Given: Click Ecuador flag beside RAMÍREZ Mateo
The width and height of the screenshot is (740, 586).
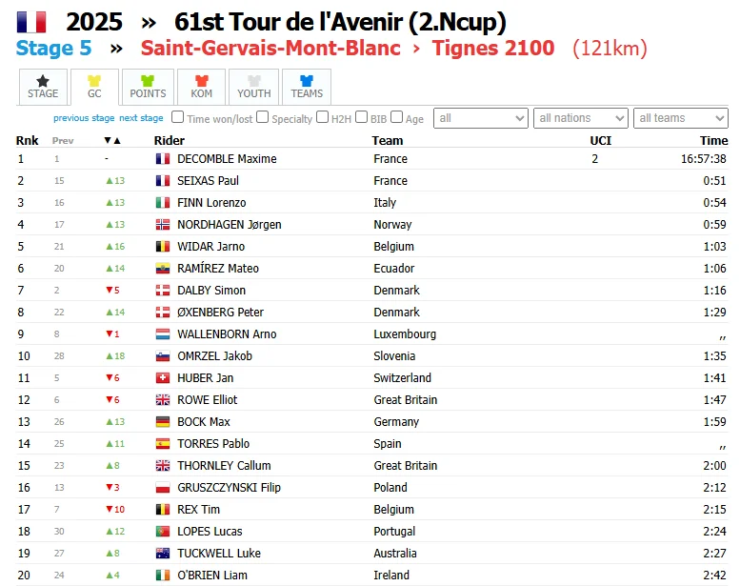Looking at the screenshot, I should coord(163,268).
